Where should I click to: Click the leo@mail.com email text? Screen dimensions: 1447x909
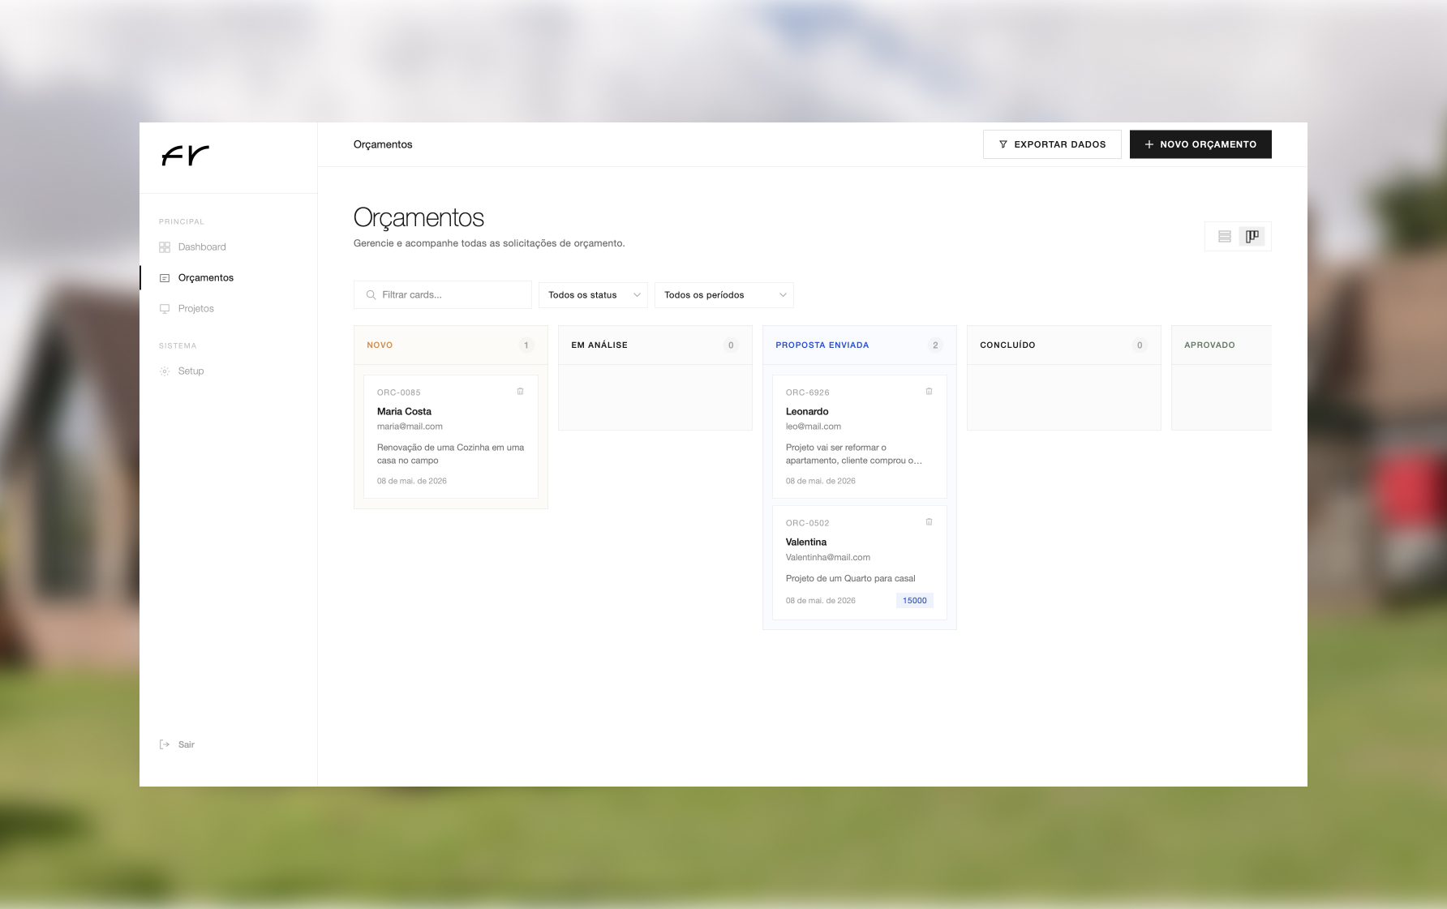814,427
